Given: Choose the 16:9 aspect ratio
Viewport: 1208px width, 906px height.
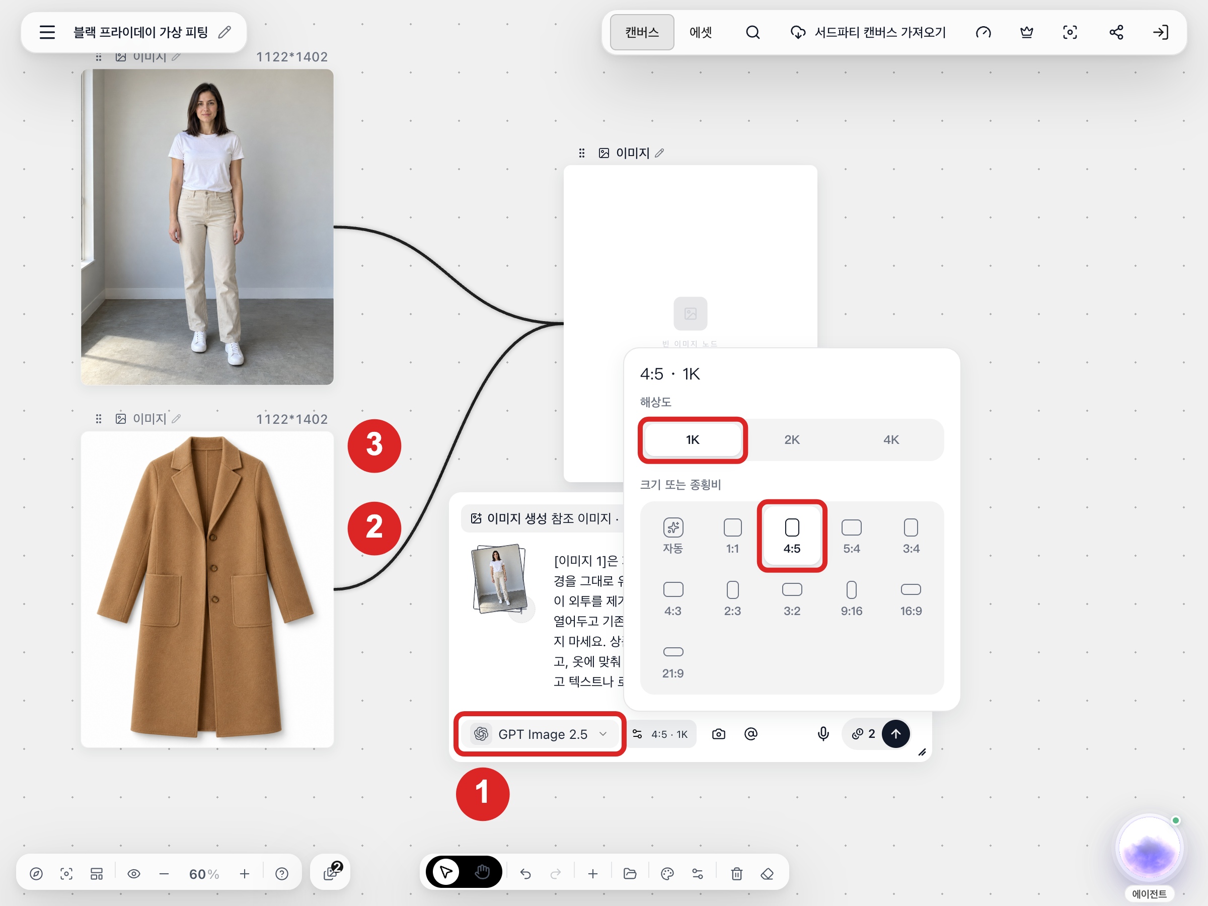Looking at the screenshot, I should tap(911, 598).
